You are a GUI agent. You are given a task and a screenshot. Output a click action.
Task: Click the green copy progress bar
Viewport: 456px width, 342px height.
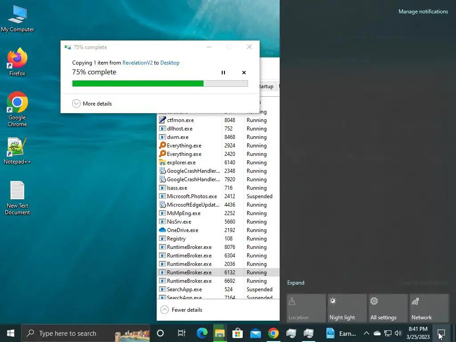[160, 84]
